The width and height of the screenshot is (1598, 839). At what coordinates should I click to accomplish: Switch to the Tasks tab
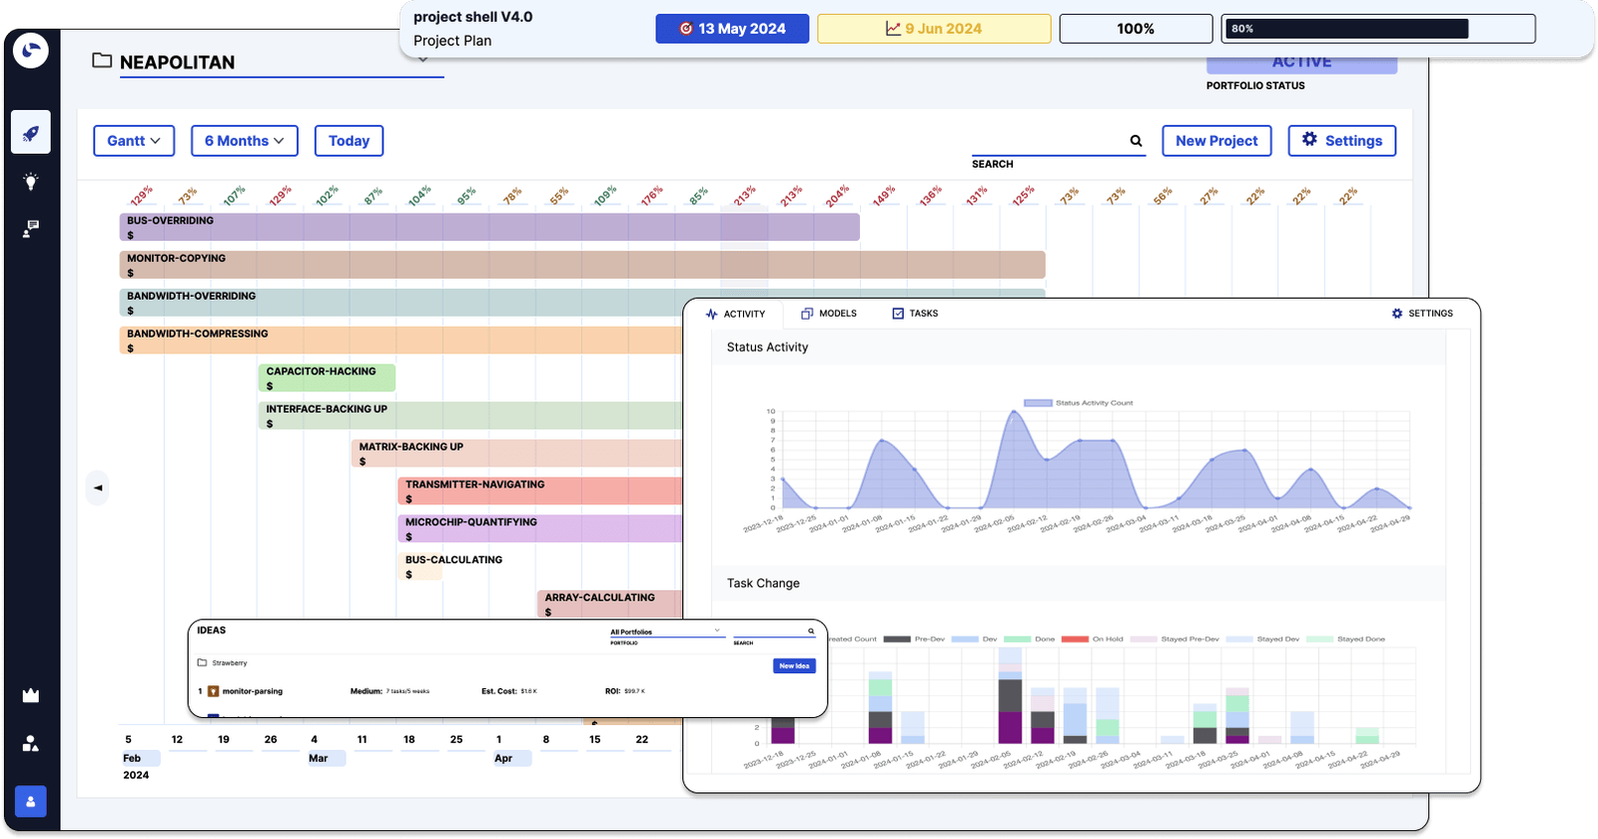(915, 314)
